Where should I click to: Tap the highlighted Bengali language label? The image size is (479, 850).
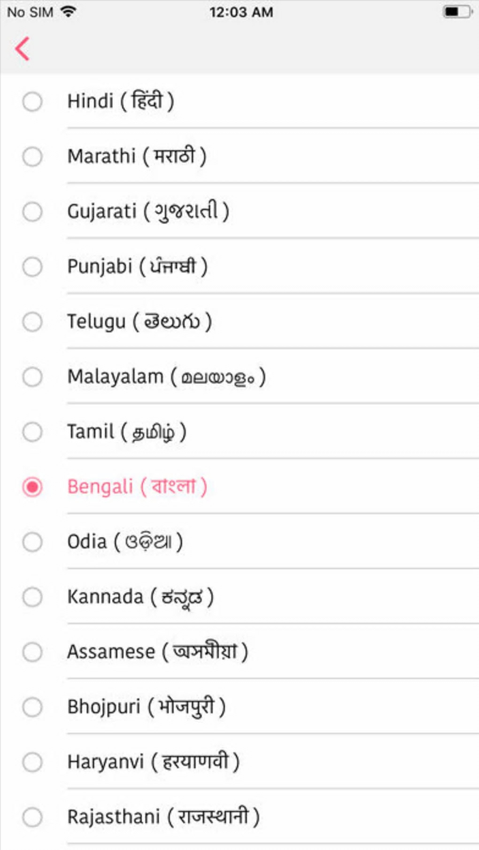pos(137,487)
